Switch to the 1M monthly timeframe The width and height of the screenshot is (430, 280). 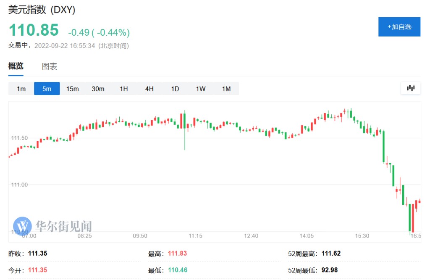[226, 89]
